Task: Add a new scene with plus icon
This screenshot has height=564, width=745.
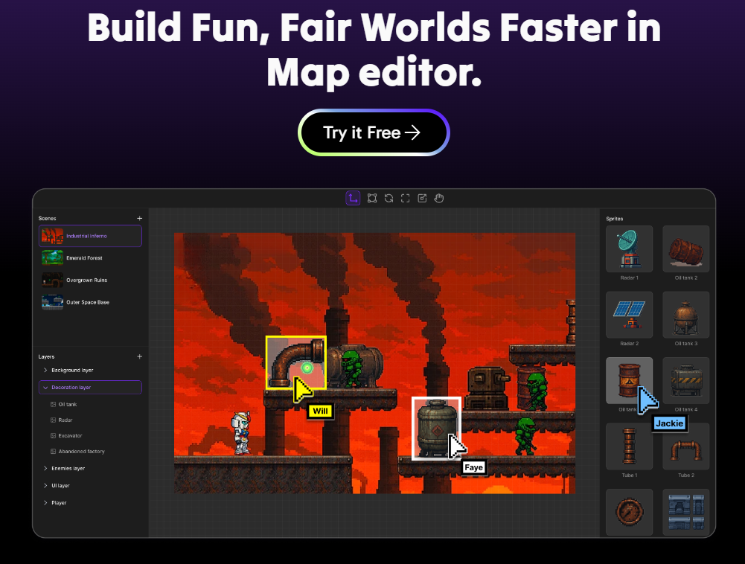Action: tap(139, 218)
